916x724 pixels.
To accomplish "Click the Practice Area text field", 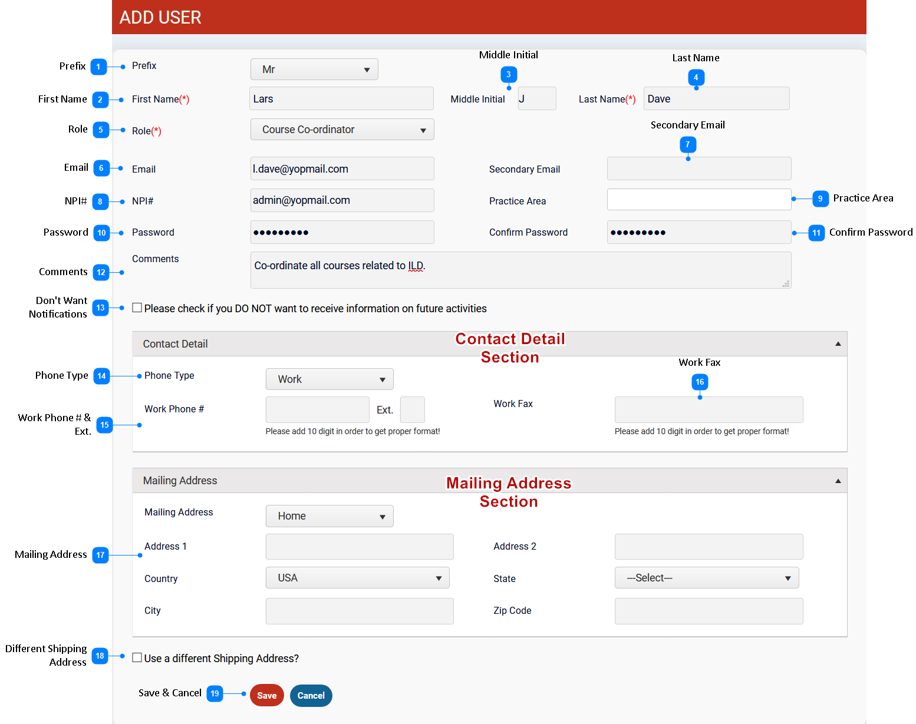I will pos(698,200).
